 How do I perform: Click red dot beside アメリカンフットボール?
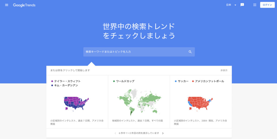[193, 81]
